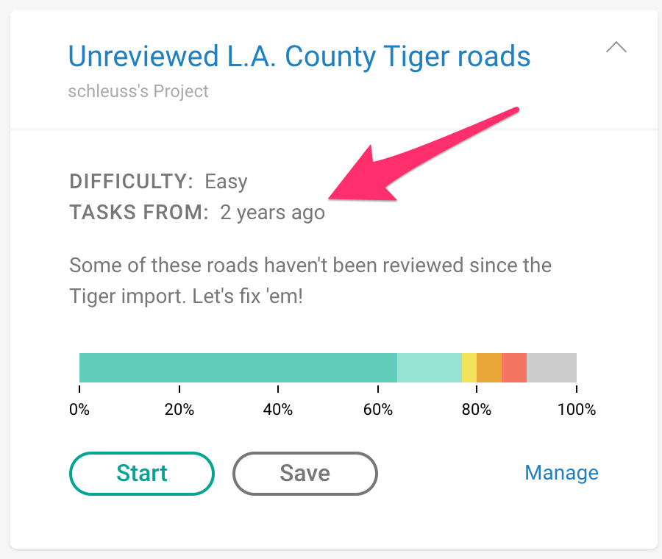Collapse the challenge card with chevron
Screen dimensions: 662x559
click(616, 47)
